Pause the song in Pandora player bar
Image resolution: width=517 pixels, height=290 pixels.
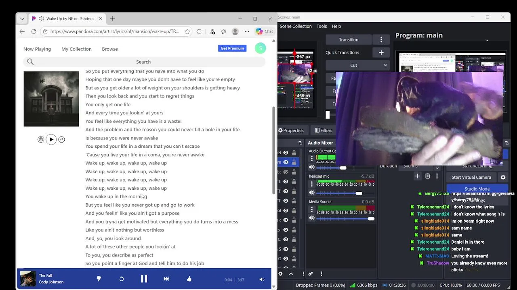click(x=144, y=279)
